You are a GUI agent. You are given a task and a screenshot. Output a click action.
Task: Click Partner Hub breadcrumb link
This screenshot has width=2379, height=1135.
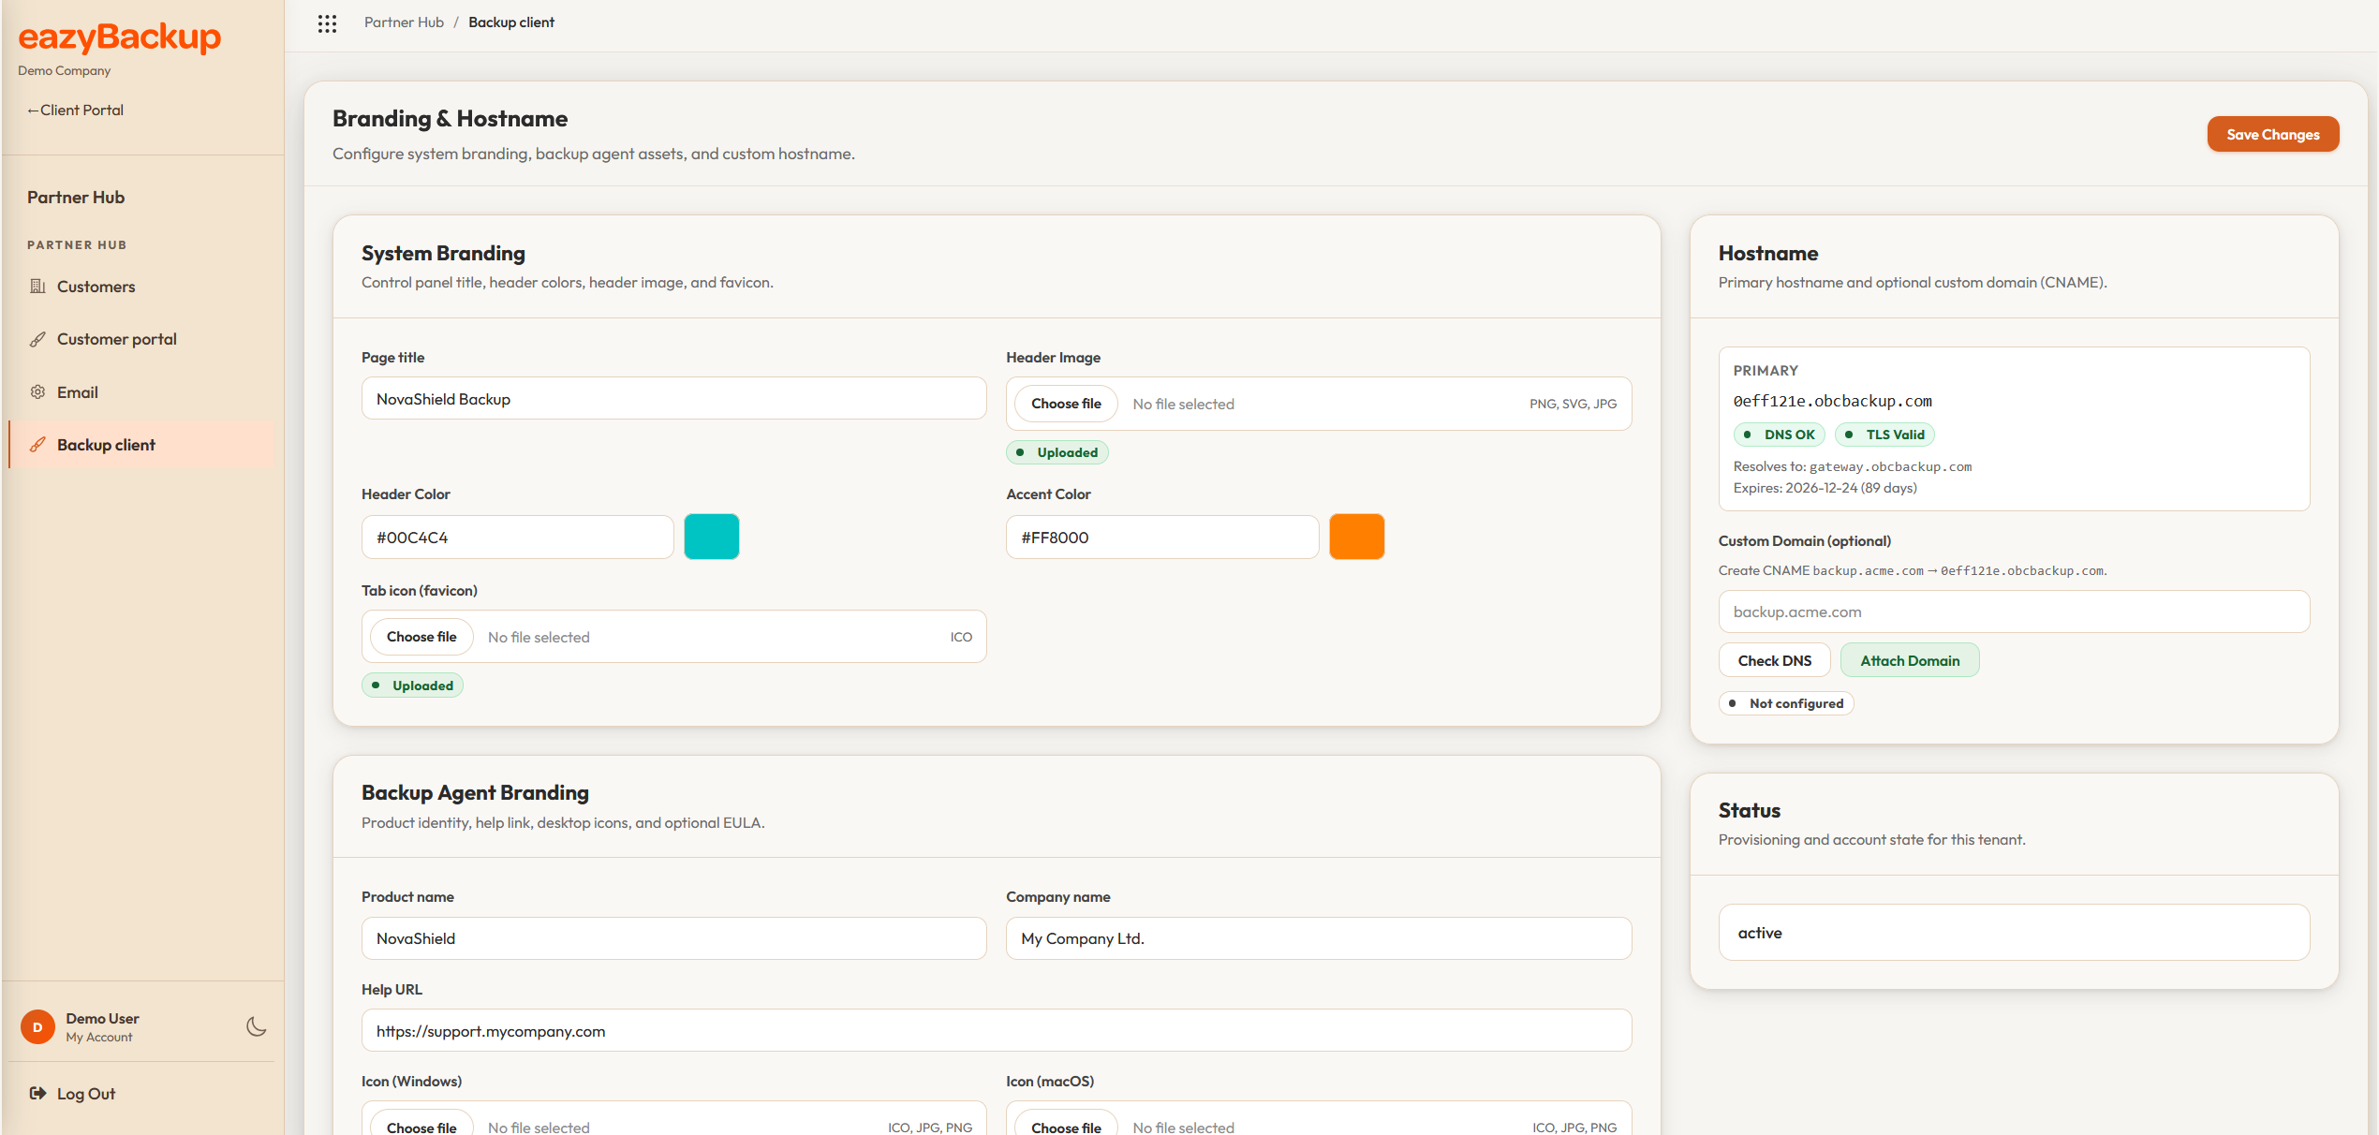404,22
